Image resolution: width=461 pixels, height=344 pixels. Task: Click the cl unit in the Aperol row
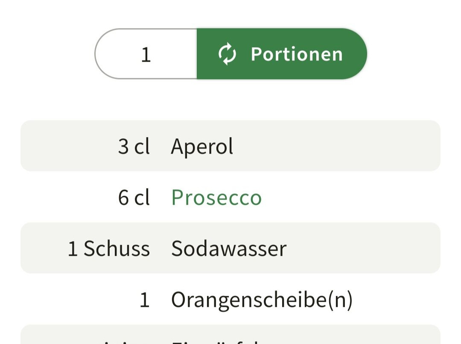(142, 146)
